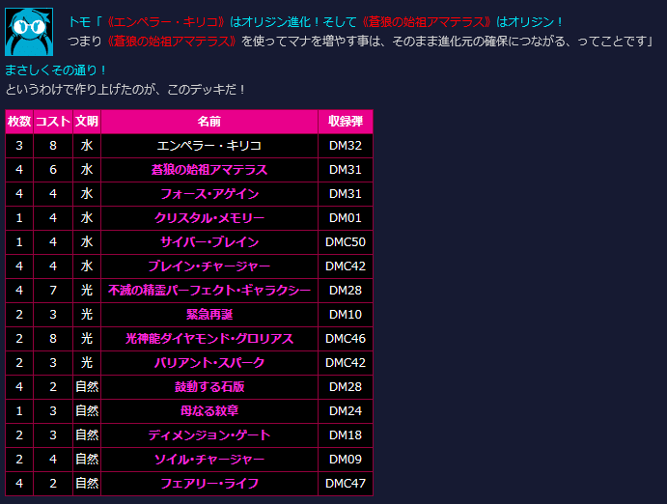Viewport: 667px width, 504px height.
Task: Open the 緊急再誕 card link
Action: [209, 315]
